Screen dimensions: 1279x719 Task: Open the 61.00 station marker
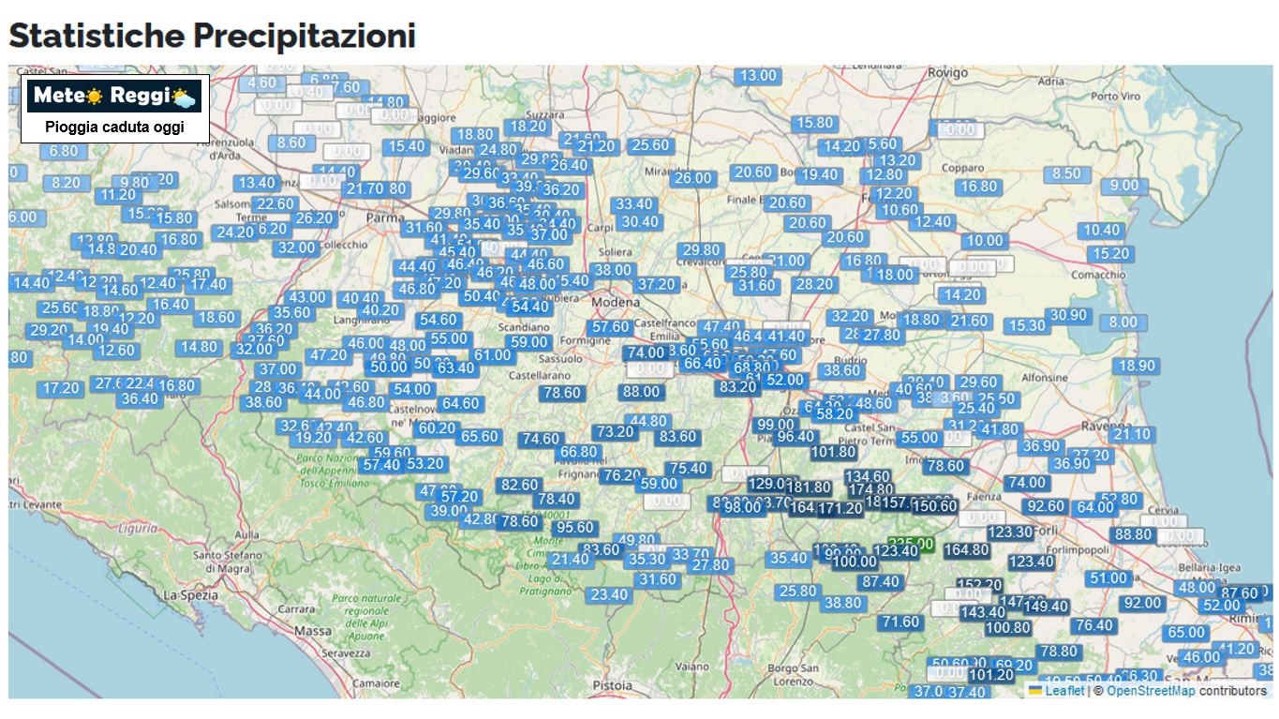coord(492,355)
